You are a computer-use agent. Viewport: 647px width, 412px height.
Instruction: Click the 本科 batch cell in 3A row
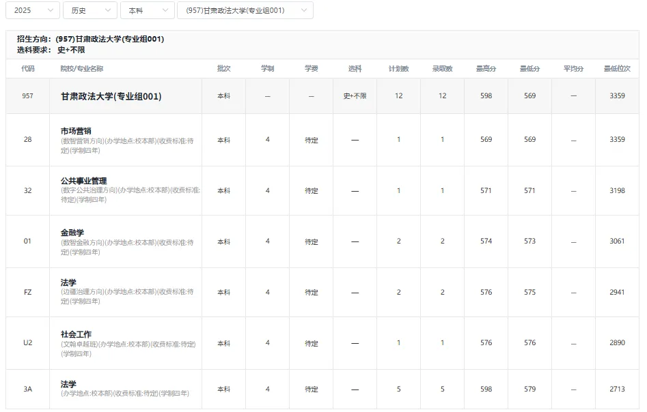click(x=223, y=389)
